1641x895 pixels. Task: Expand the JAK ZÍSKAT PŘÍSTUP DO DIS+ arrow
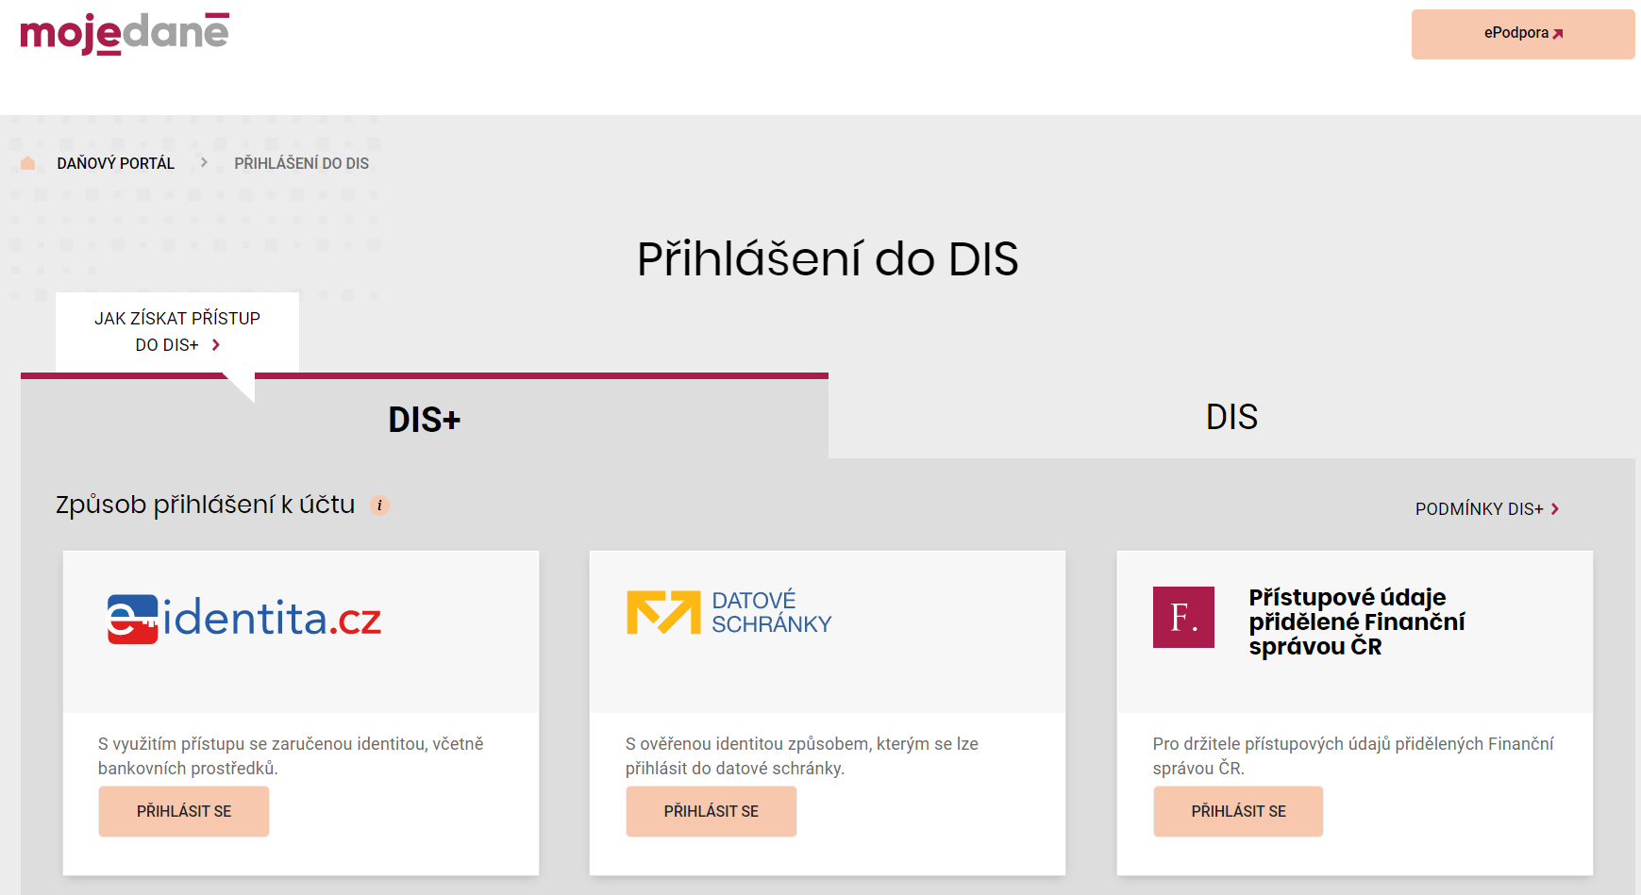click(216, 345)
